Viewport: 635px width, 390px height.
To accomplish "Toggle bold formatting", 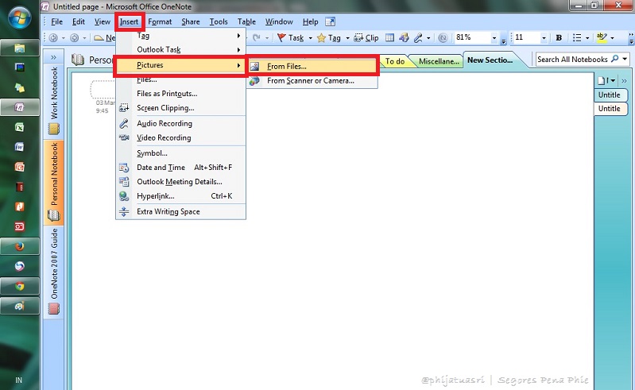I will (559, 37).
